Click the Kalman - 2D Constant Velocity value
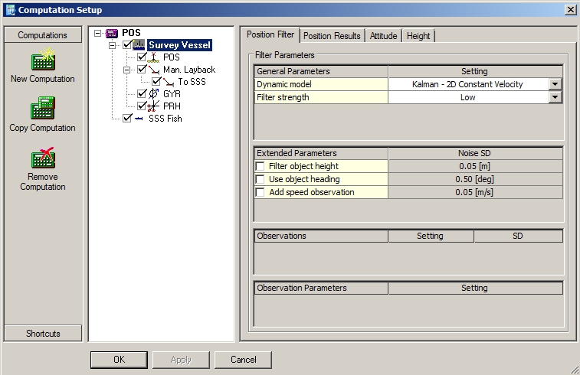The image size is (580, 375). tap(467, 84)
